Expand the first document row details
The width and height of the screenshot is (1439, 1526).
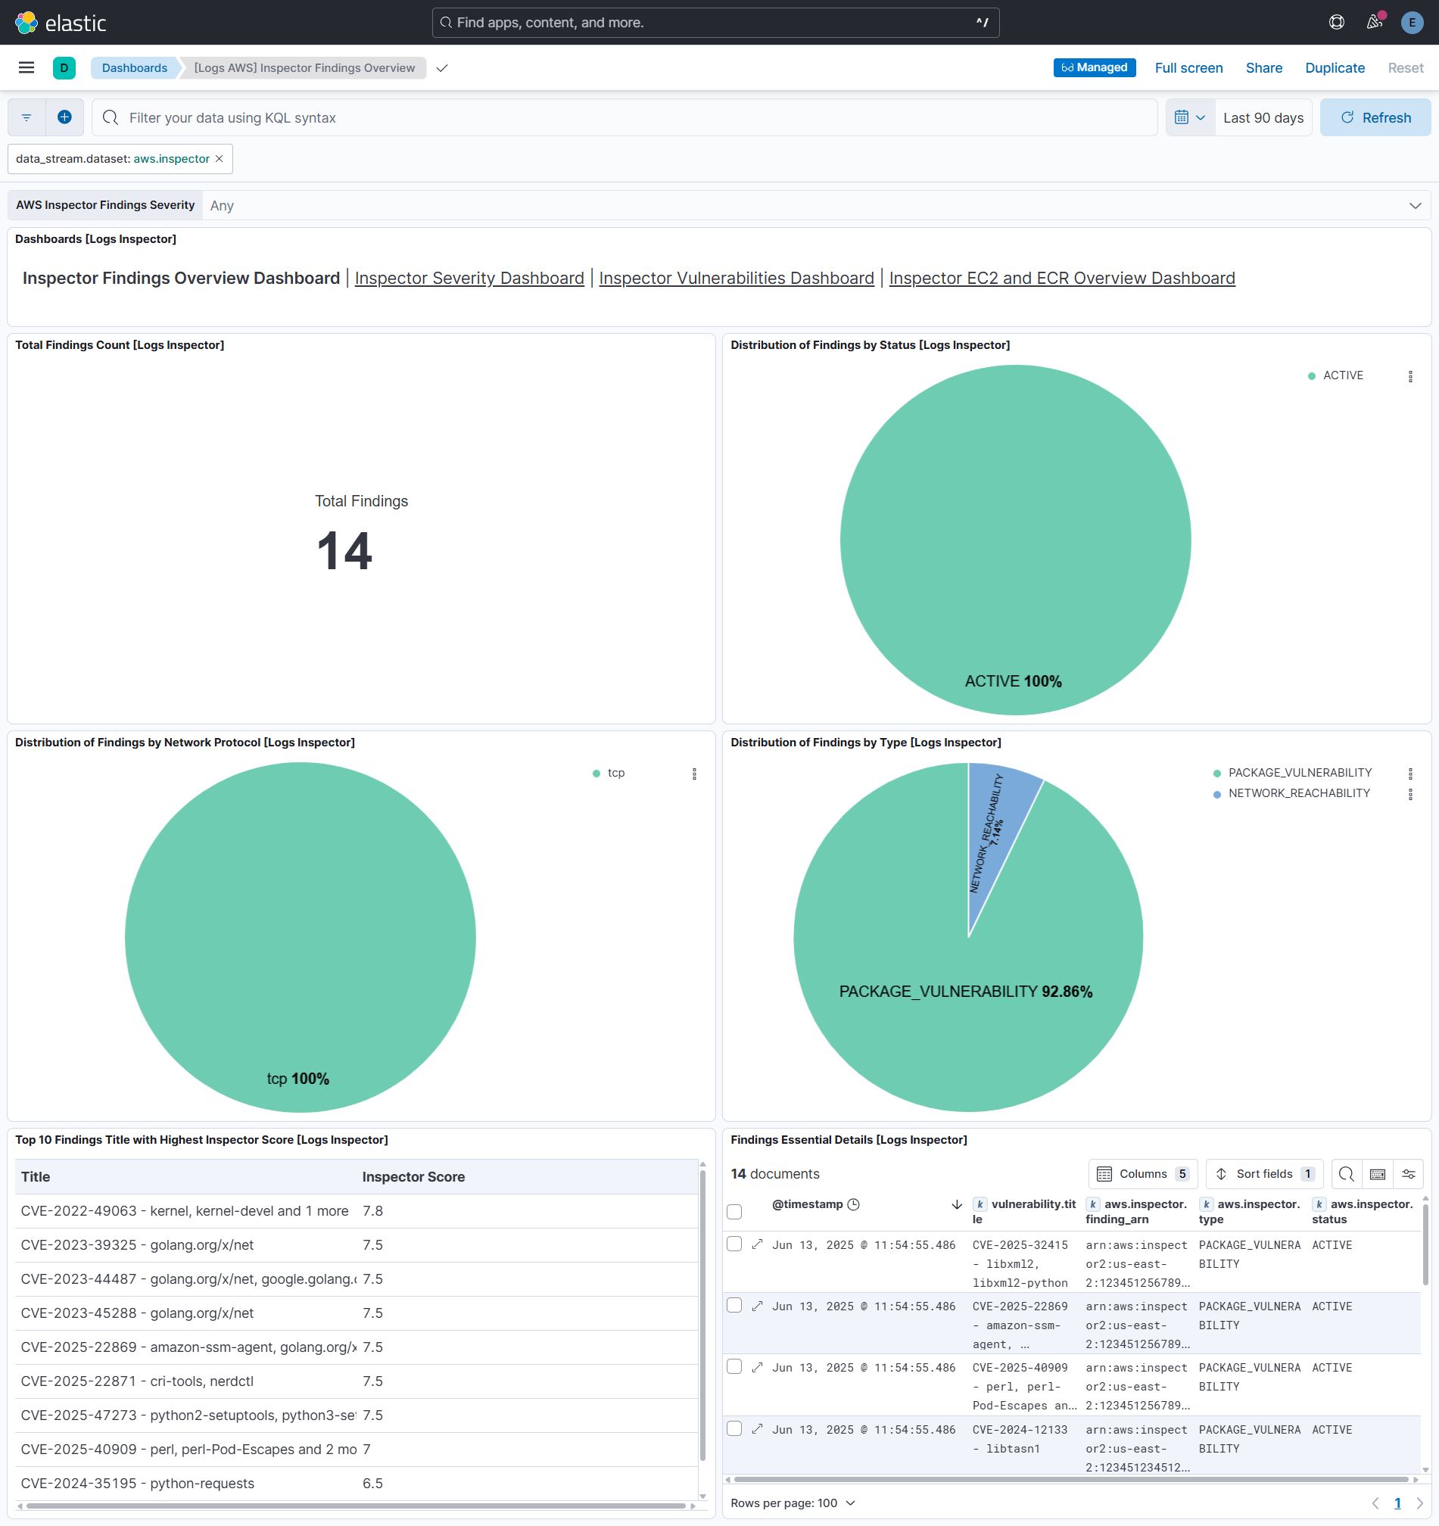(x=758, y=1244)
